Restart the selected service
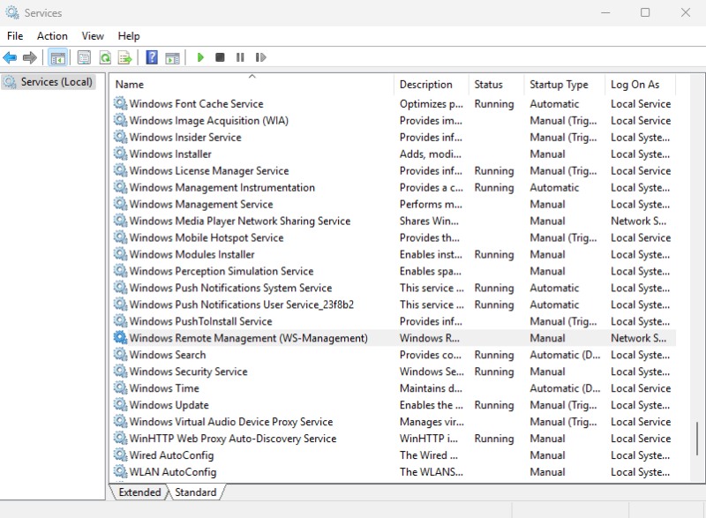The image size is (706, 518). (261, 57)
